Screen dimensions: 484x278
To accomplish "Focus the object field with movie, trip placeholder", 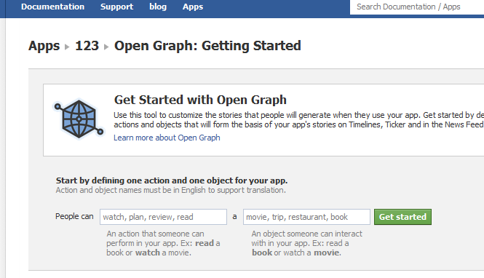I will (x=306, y=217).
